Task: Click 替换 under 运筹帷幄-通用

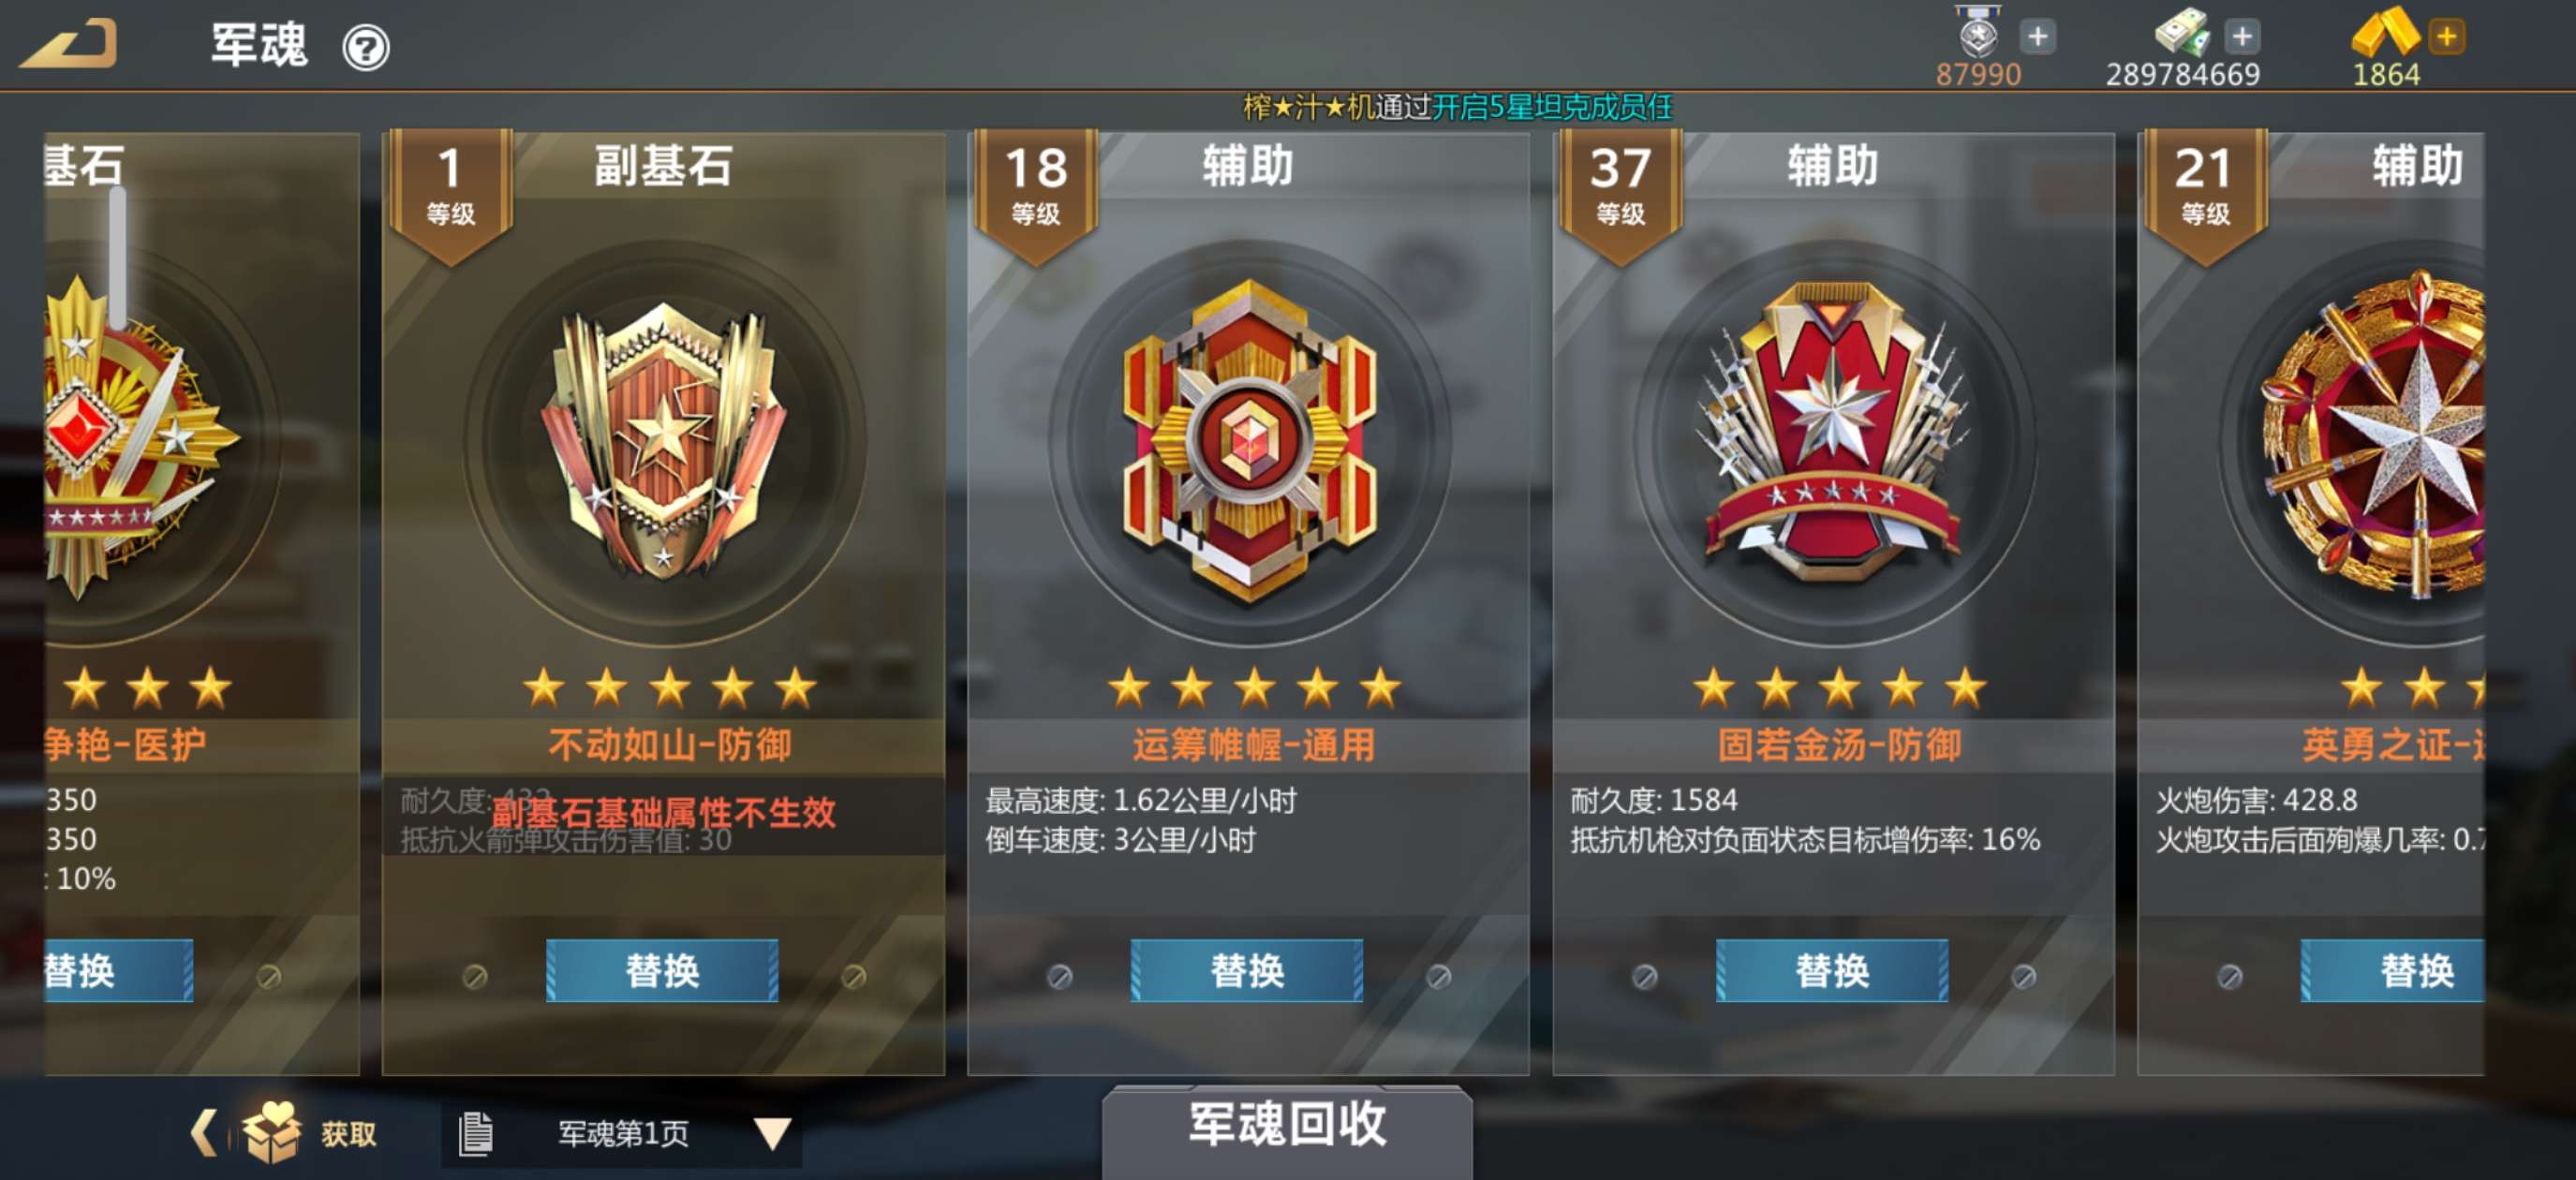Action: click(1247, 970)
